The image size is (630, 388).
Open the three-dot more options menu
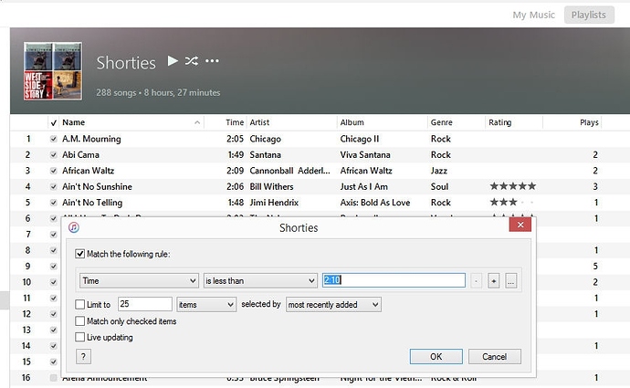click(212, 61)
